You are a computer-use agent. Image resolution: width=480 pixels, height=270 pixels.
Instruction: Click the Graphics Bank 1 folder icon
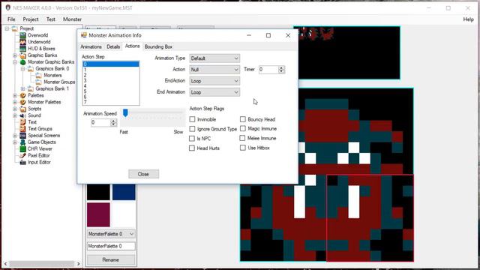(x=31, y=88)
